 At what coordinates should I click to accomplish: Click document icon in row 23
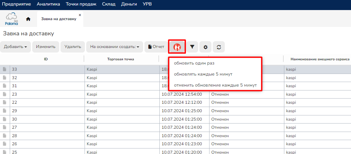click(5, 94)
